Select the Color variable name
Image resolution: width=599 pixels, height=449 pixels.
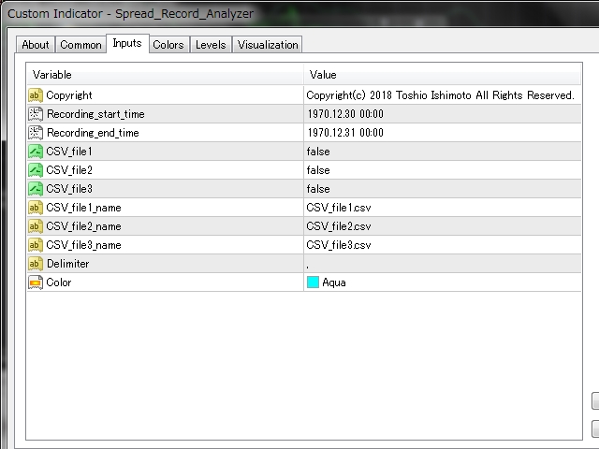[x=59, y=282]
